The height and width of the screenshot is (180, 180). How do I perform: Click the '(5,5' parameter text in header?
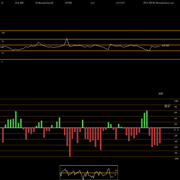pos(93,3)
